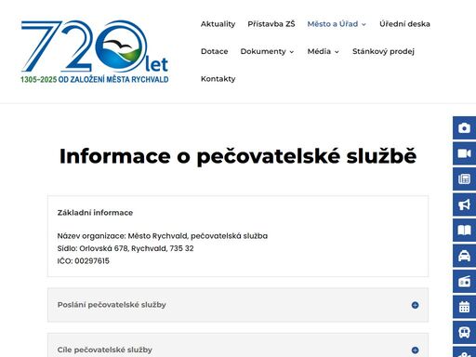Click the open book sidebar icon
476x357 pixels.
464,231
